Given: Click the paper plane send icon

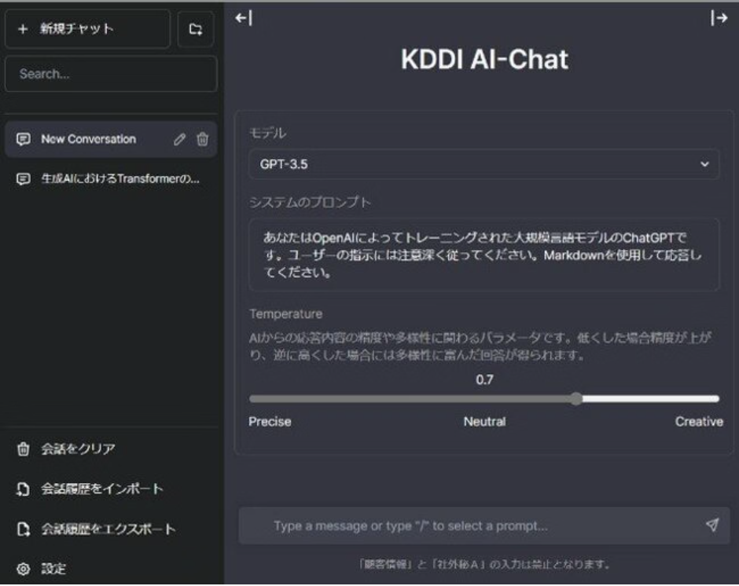Looking at the screenshot, I should click(x=711, y=526).
